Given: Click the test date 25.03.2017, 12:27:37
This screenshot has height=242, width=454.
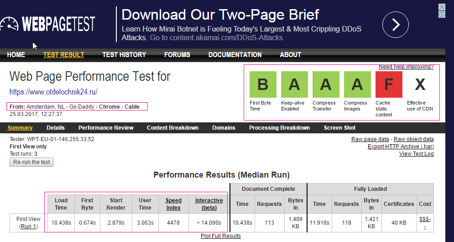Looking at the screenshot, I should [36, 114].
